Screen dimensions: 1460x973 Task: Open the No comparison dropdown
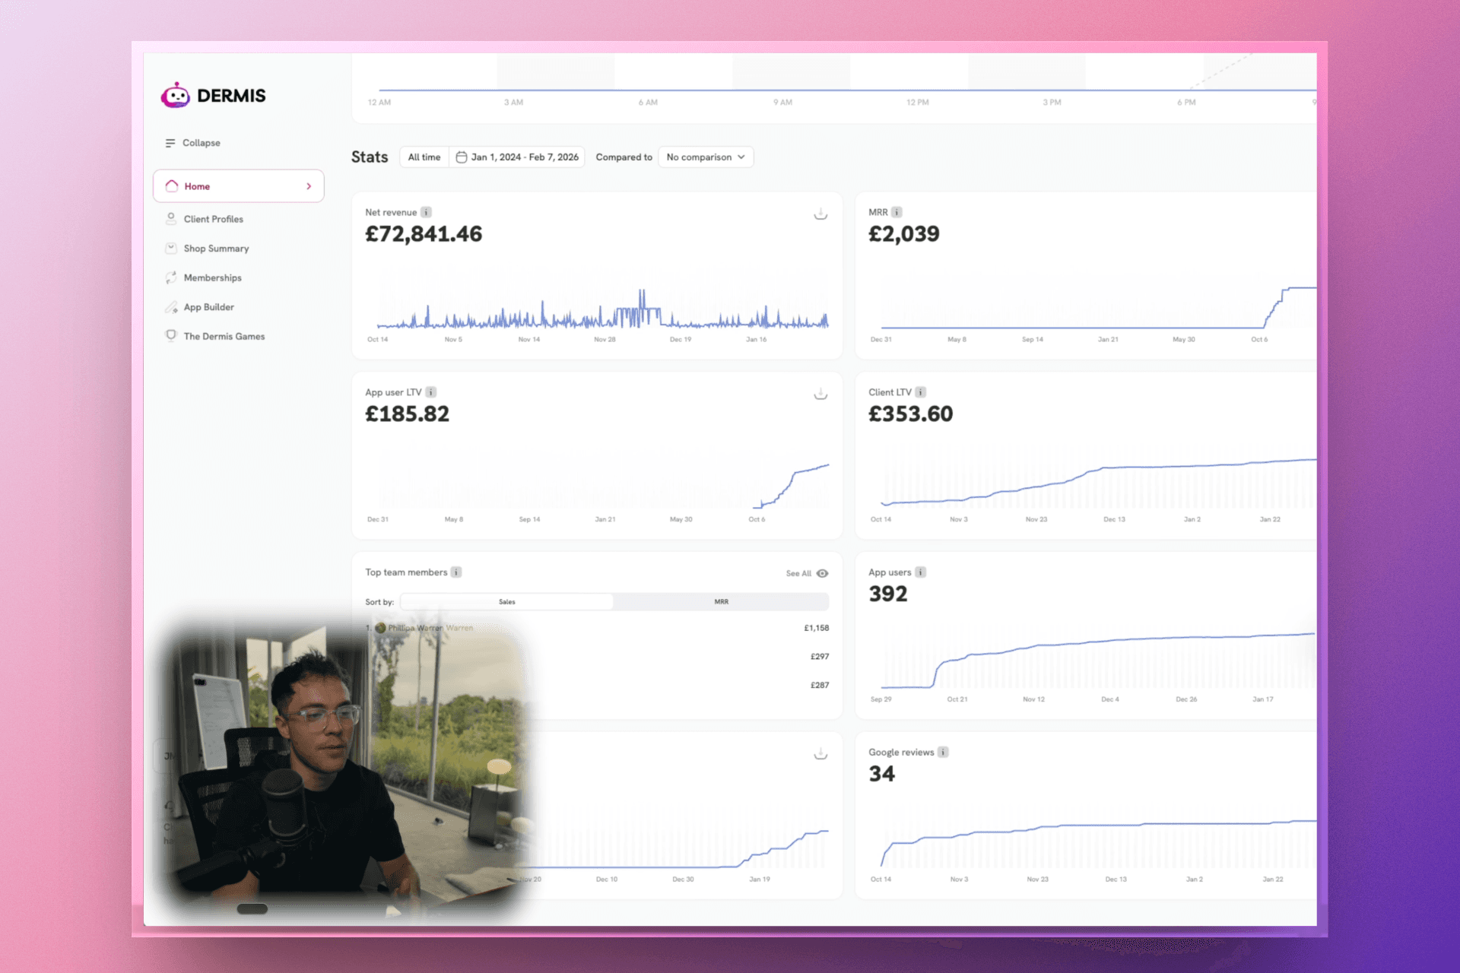[x=706, y=157]
